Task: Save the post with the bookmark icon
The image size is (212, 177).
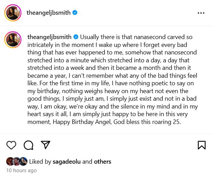Action: 202,145
